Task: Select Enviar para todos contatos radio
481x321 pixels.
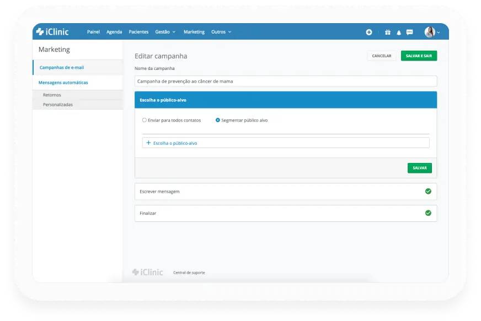Action: 144,120
